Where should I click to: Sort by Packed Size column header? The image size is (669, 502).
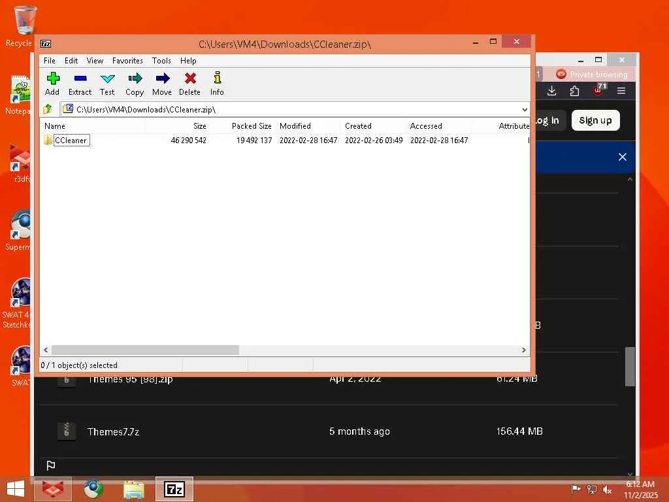tap(242, 126)
